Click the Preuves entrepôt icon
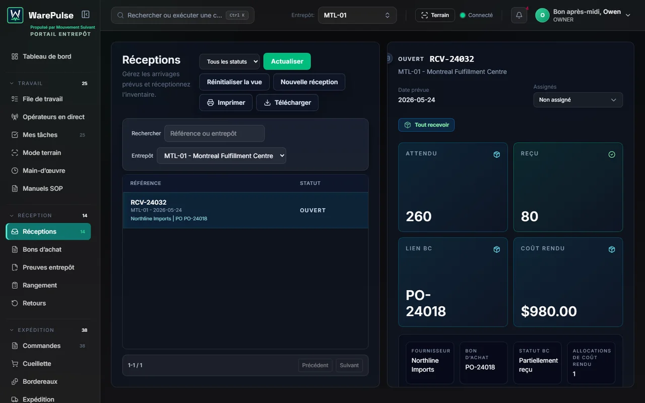645x403 pixels. click(15, 267)
